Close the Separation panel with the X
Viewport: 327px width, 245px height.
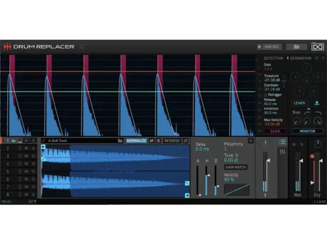point(323,58)
